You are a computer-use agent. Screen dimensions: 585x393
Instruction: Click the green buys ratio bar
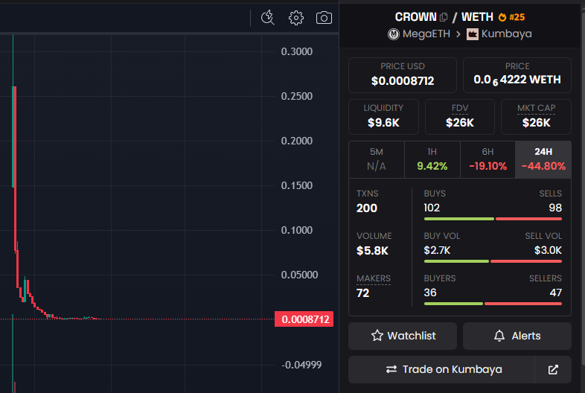click(459, 219)
